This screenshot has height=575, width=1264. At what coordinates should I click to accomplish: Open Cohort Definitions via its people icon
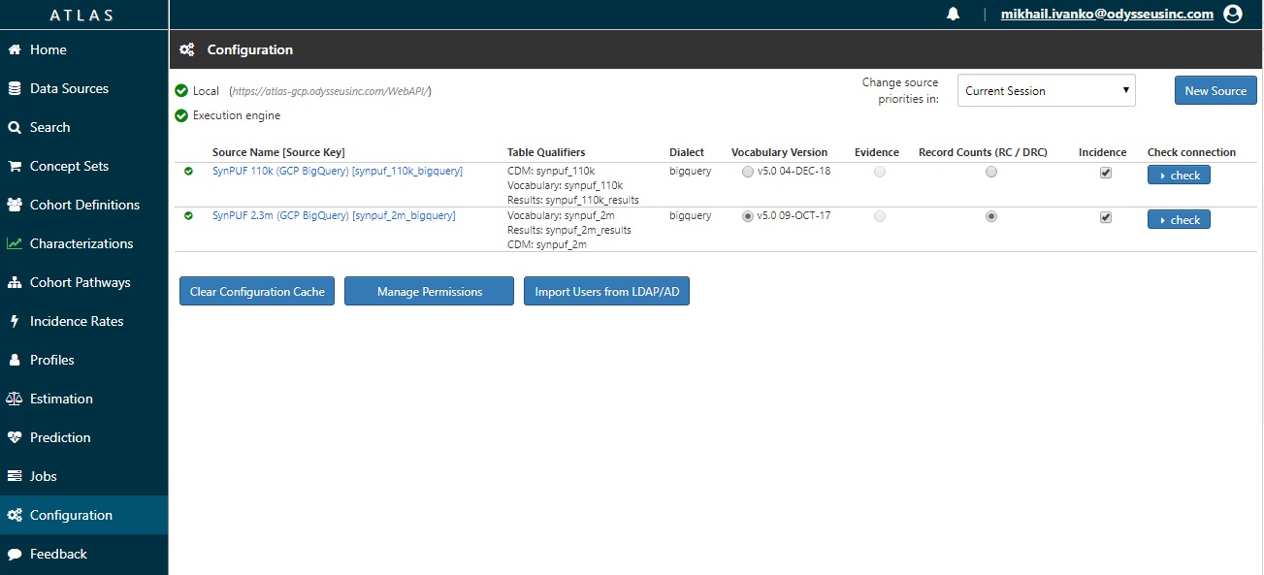pyautogui.click(x=15, y=205)
